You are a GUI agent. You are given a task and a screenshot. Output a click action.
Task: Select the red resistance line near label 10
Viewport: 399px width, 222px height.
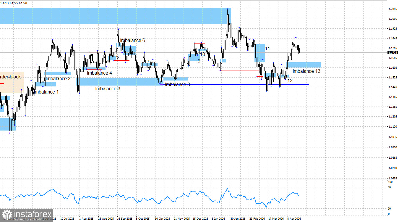click(x=199, y=43)
